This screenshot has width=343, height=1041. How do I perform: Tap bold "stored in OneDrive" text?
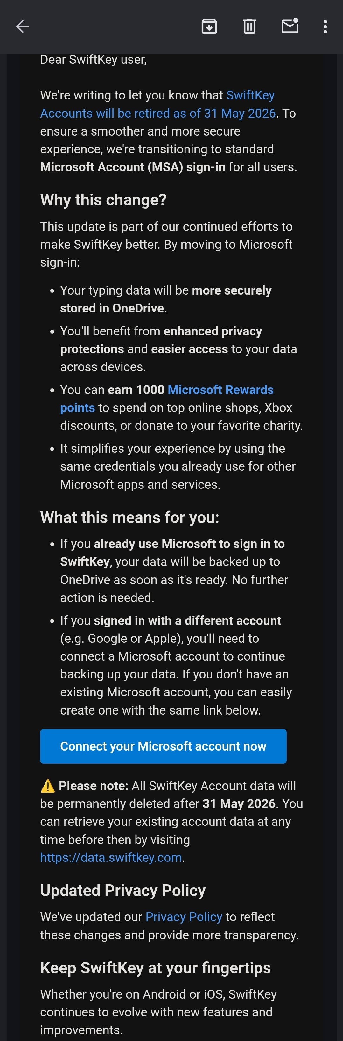(112, 308)
